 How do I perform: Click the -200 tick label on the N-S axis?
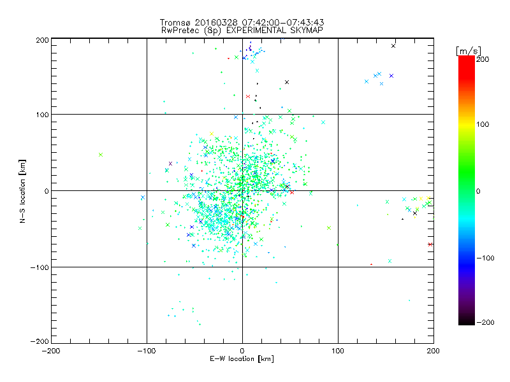(40, 341)
